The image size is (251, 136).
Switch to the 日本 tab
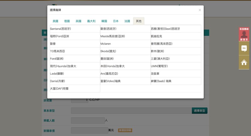click(x=116, y=21)
